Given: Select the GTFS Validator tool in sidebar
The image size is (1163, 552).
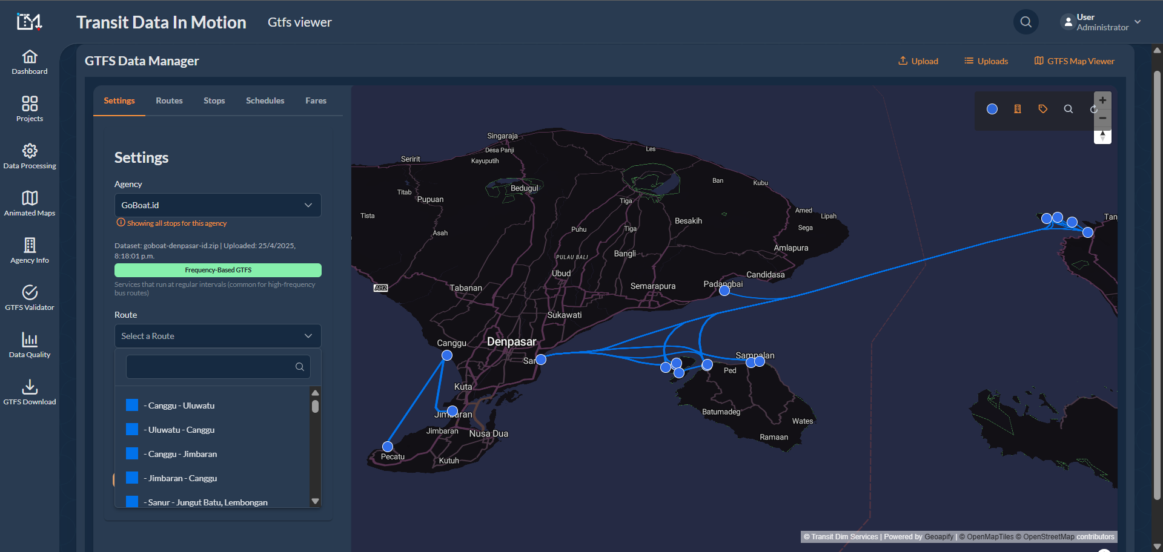Looking at the screenshot, I should (30, 298).
